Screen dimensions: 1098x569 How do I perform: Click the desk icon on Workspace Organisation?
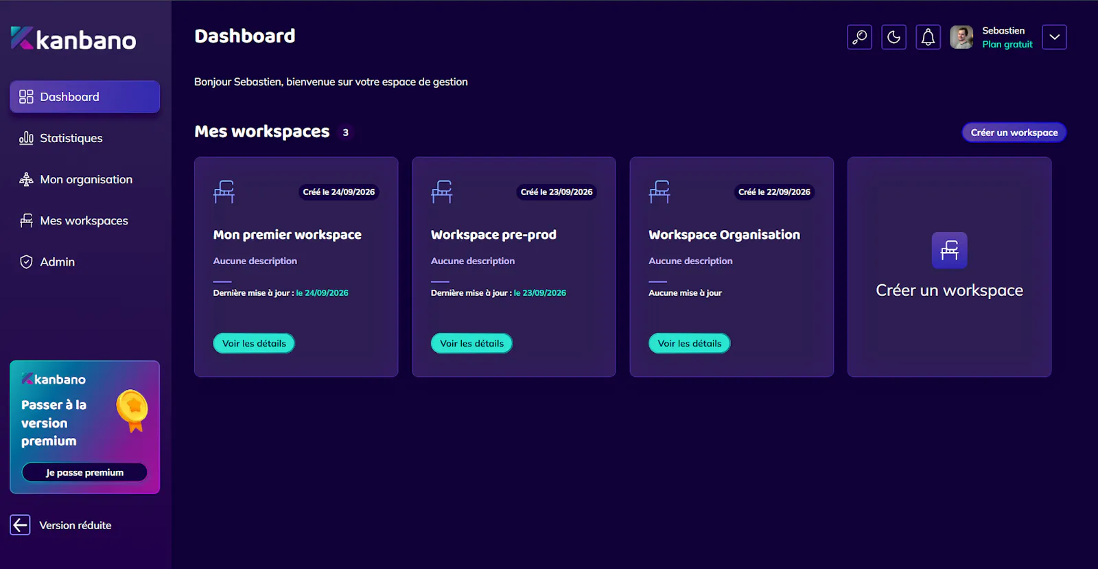coord(659,191)
